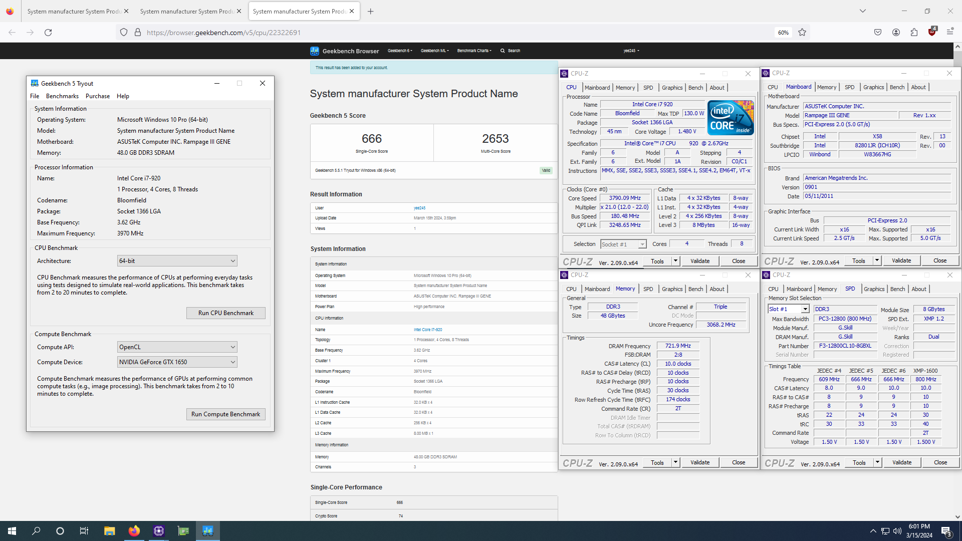Image resolution: width=962 pixels, height=541 pixels.
Task: Switch to Graphics tab in CPU-Z Memory window
Action: click(672, 289)
